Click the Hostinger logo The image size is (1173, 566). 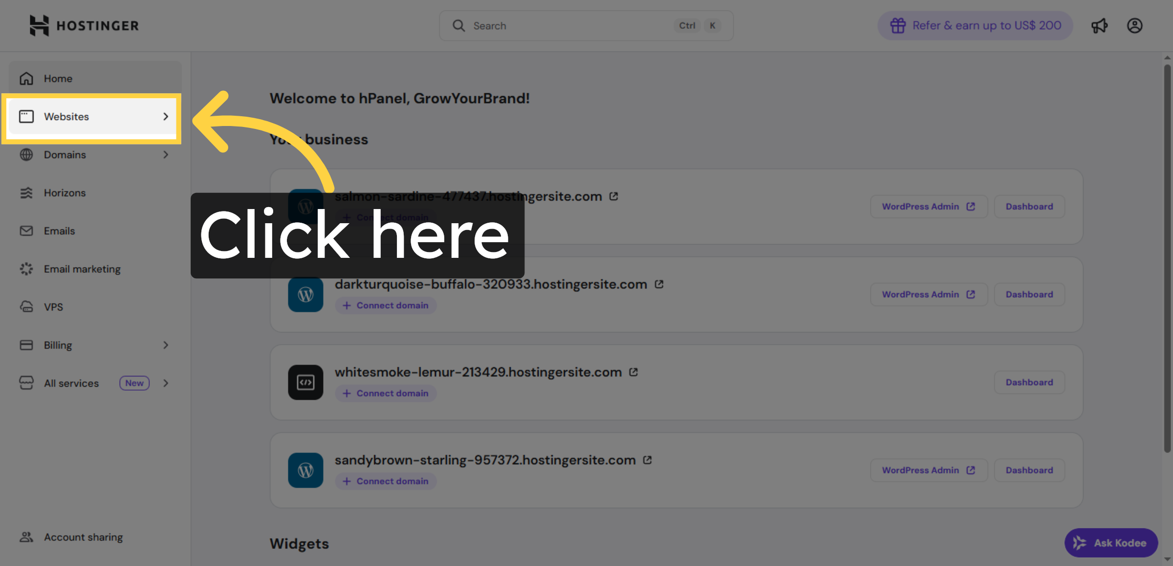click(84, 25)
